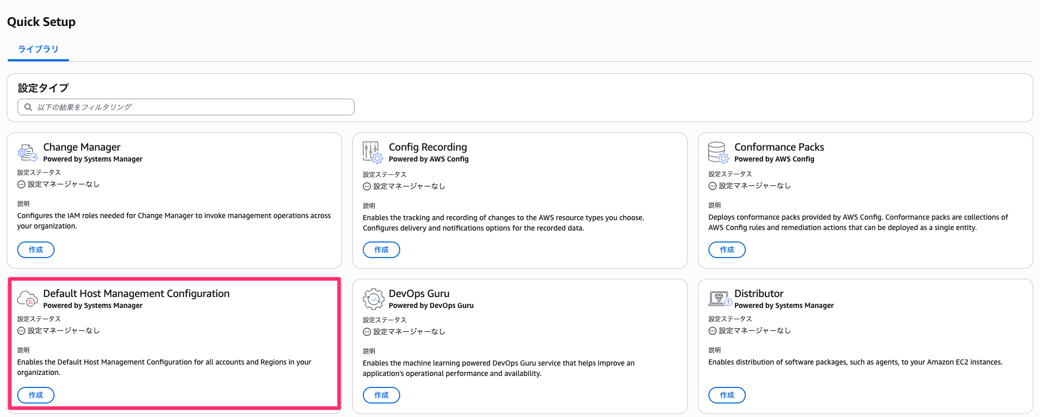1040x417 pixels.
Task: Click the status icon under Config Recording
Action: point(367,186)
